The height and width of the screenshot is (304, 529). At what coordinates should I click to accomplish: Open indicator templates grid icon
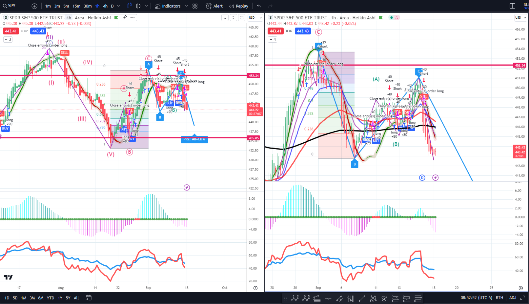pos(195,6)
